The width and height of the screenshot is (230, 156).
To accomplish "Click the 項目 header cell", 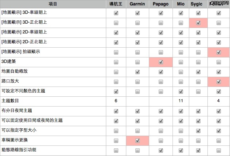I will [x=55, y=4].
